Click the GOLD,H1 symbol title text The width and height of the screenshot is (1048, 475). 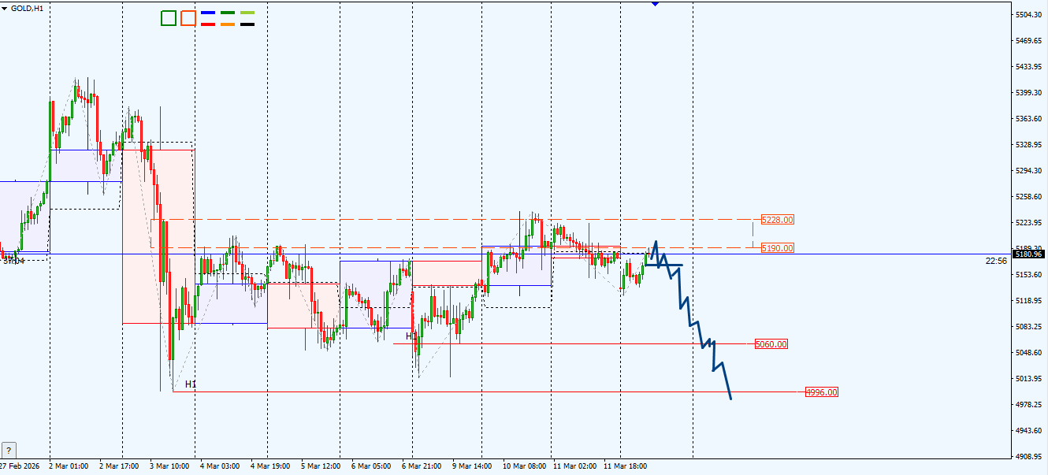pyautogui.click(x=28, y=8)
